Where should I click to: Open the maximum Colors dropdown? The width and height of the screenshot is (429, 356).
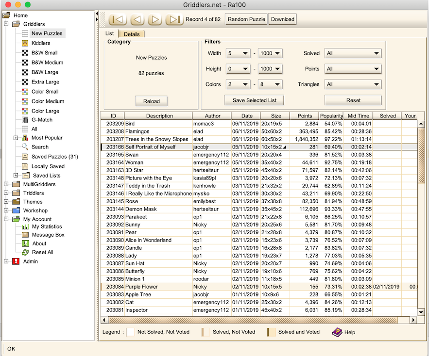(x=270, y=84)
